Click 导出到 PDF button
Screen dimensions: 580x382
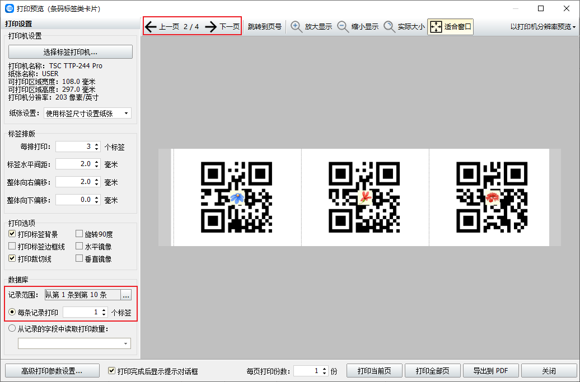click(x=491, y=371)
